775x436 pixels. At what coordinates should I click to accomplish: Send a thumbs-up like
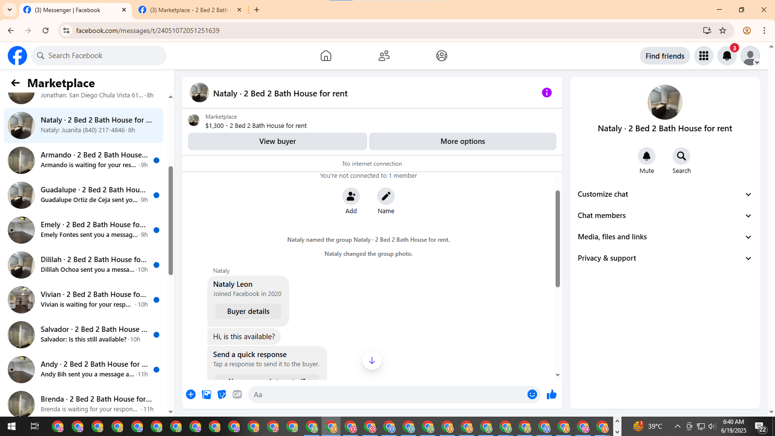tap(552, 394)
